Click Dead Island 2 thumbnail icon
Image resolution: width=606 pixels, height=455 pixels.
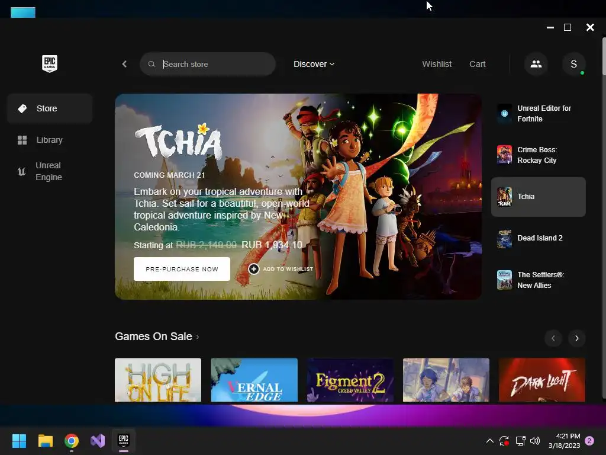pyautogui.click(x=504, y=238)
